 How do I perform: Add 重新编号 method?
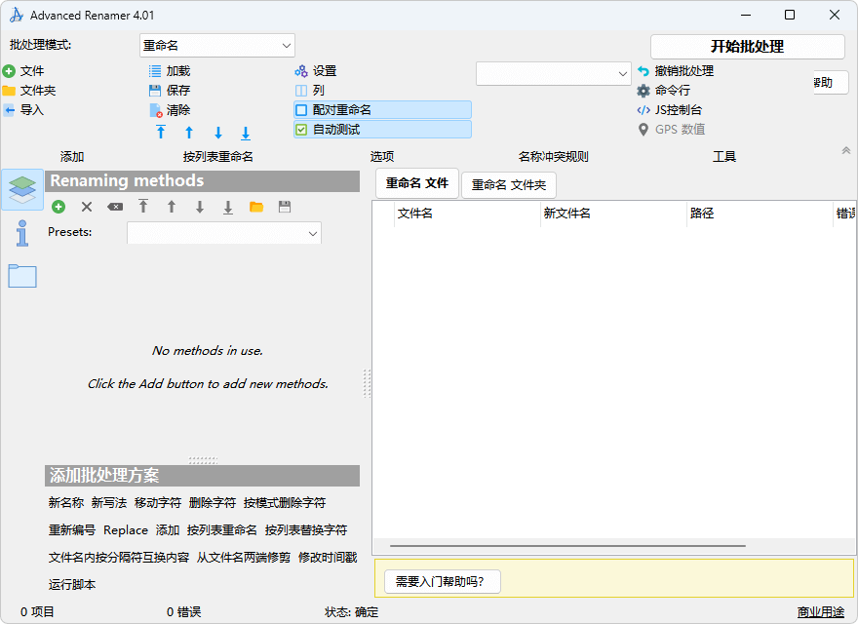tap(72, 529)
